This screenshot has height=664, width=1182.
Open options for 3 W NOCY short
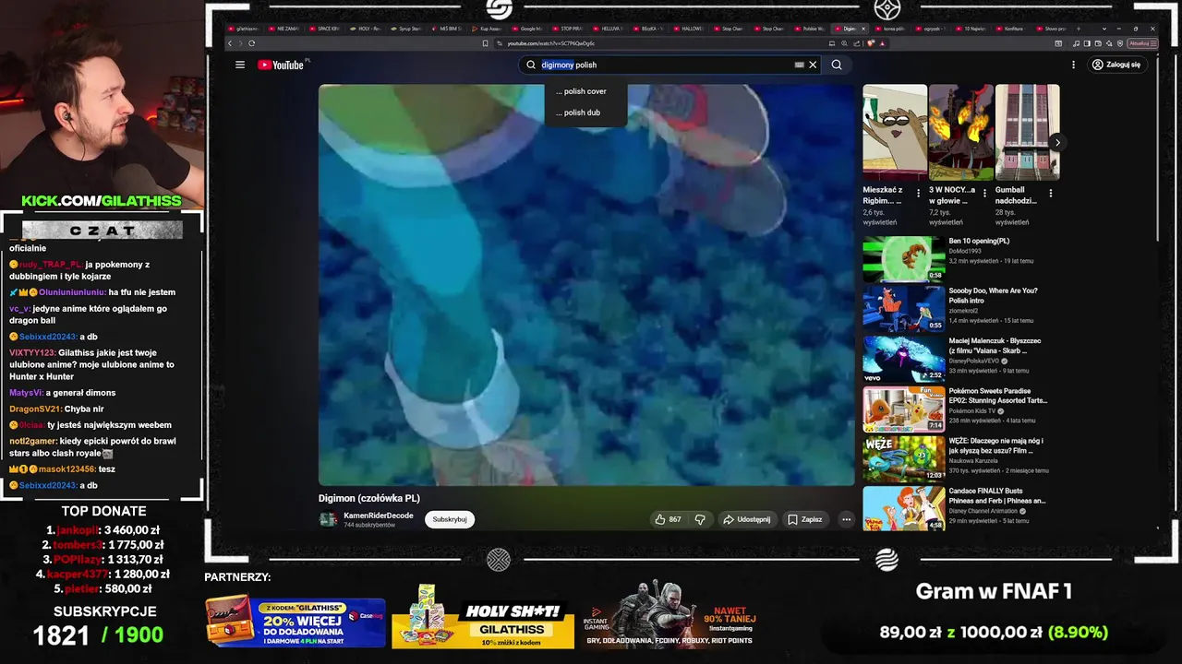984,194
